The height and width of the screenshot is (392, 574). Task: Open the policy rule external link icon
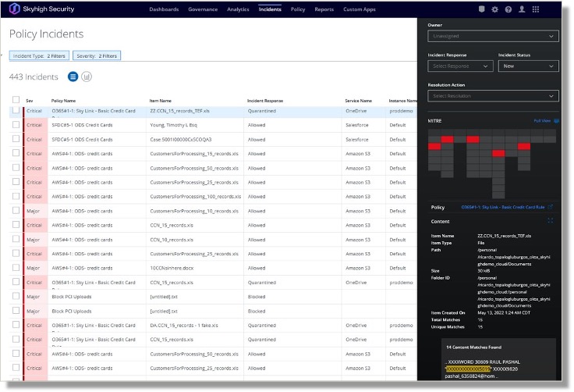(x=551, y=207)
